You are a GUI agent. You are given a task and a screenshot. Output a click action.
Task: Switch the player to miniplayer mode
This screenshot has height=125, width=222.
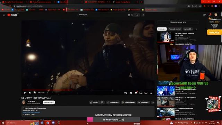point(141,93)
